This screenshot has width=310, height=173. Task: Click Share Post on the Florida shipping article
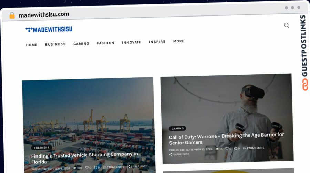click(x=137, y=166)
